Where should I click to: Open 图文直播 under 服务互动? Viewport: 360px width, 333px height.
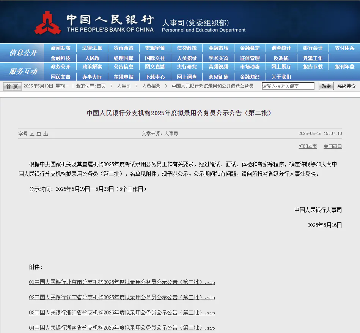point(155,67)
